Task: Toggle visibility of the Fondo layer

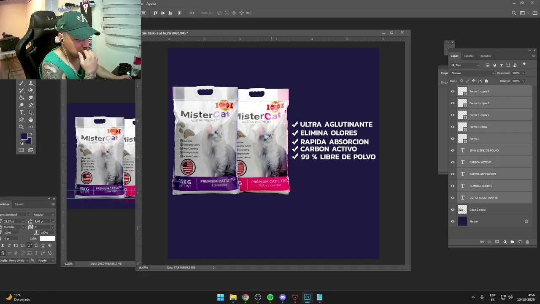Action: tap(453, 221)
